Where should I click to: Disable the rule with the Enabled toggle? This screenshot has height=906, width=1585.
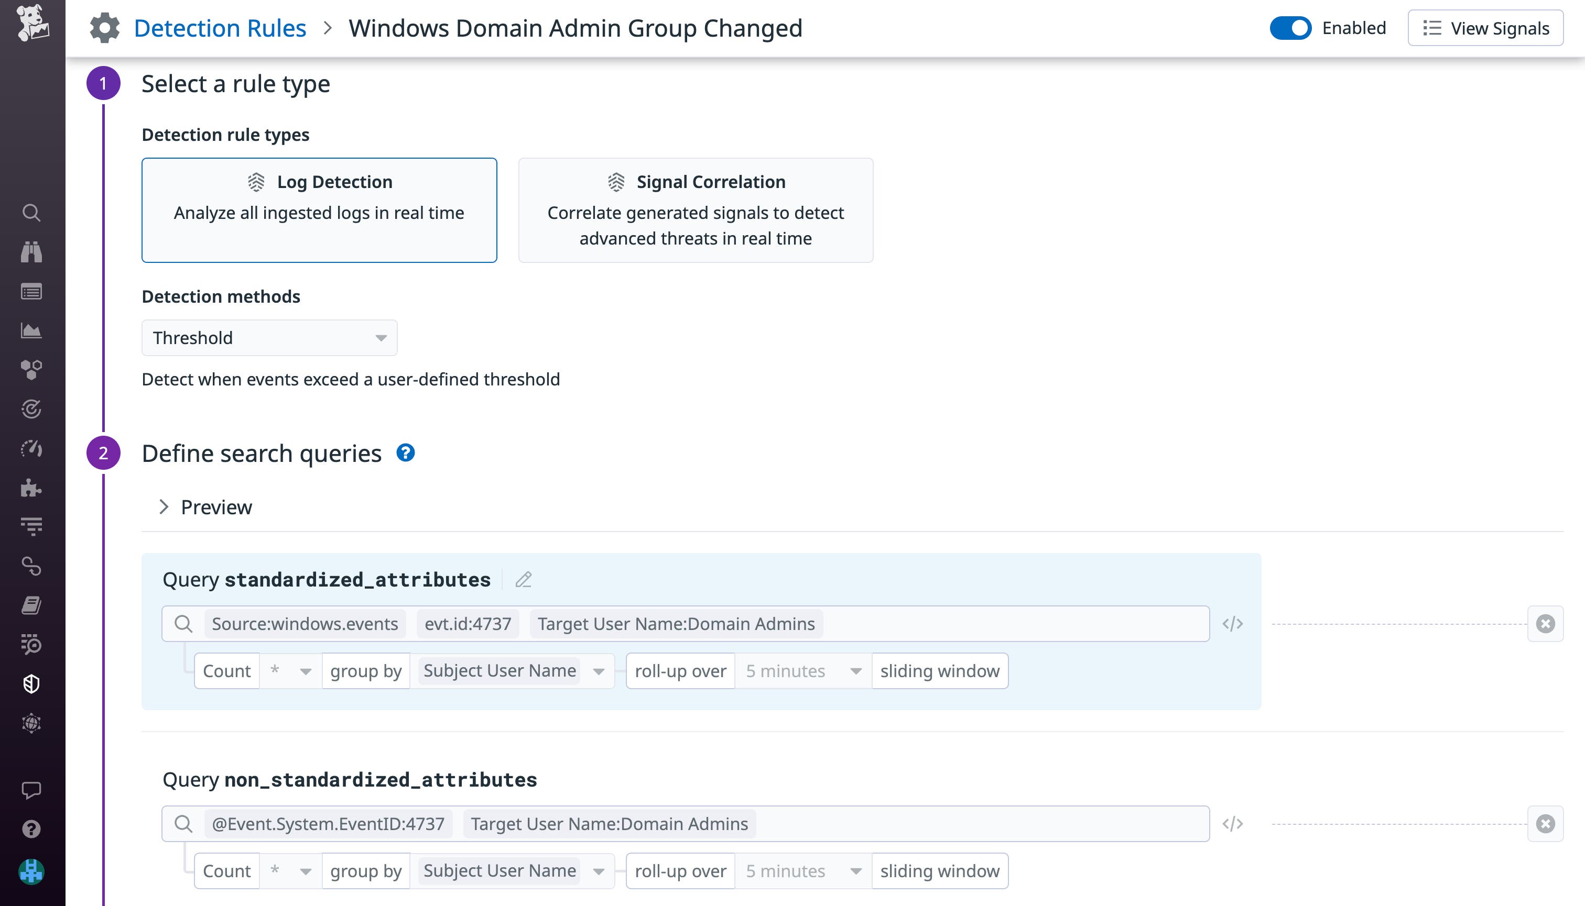pyautogui.click(x=1291, y=27)
